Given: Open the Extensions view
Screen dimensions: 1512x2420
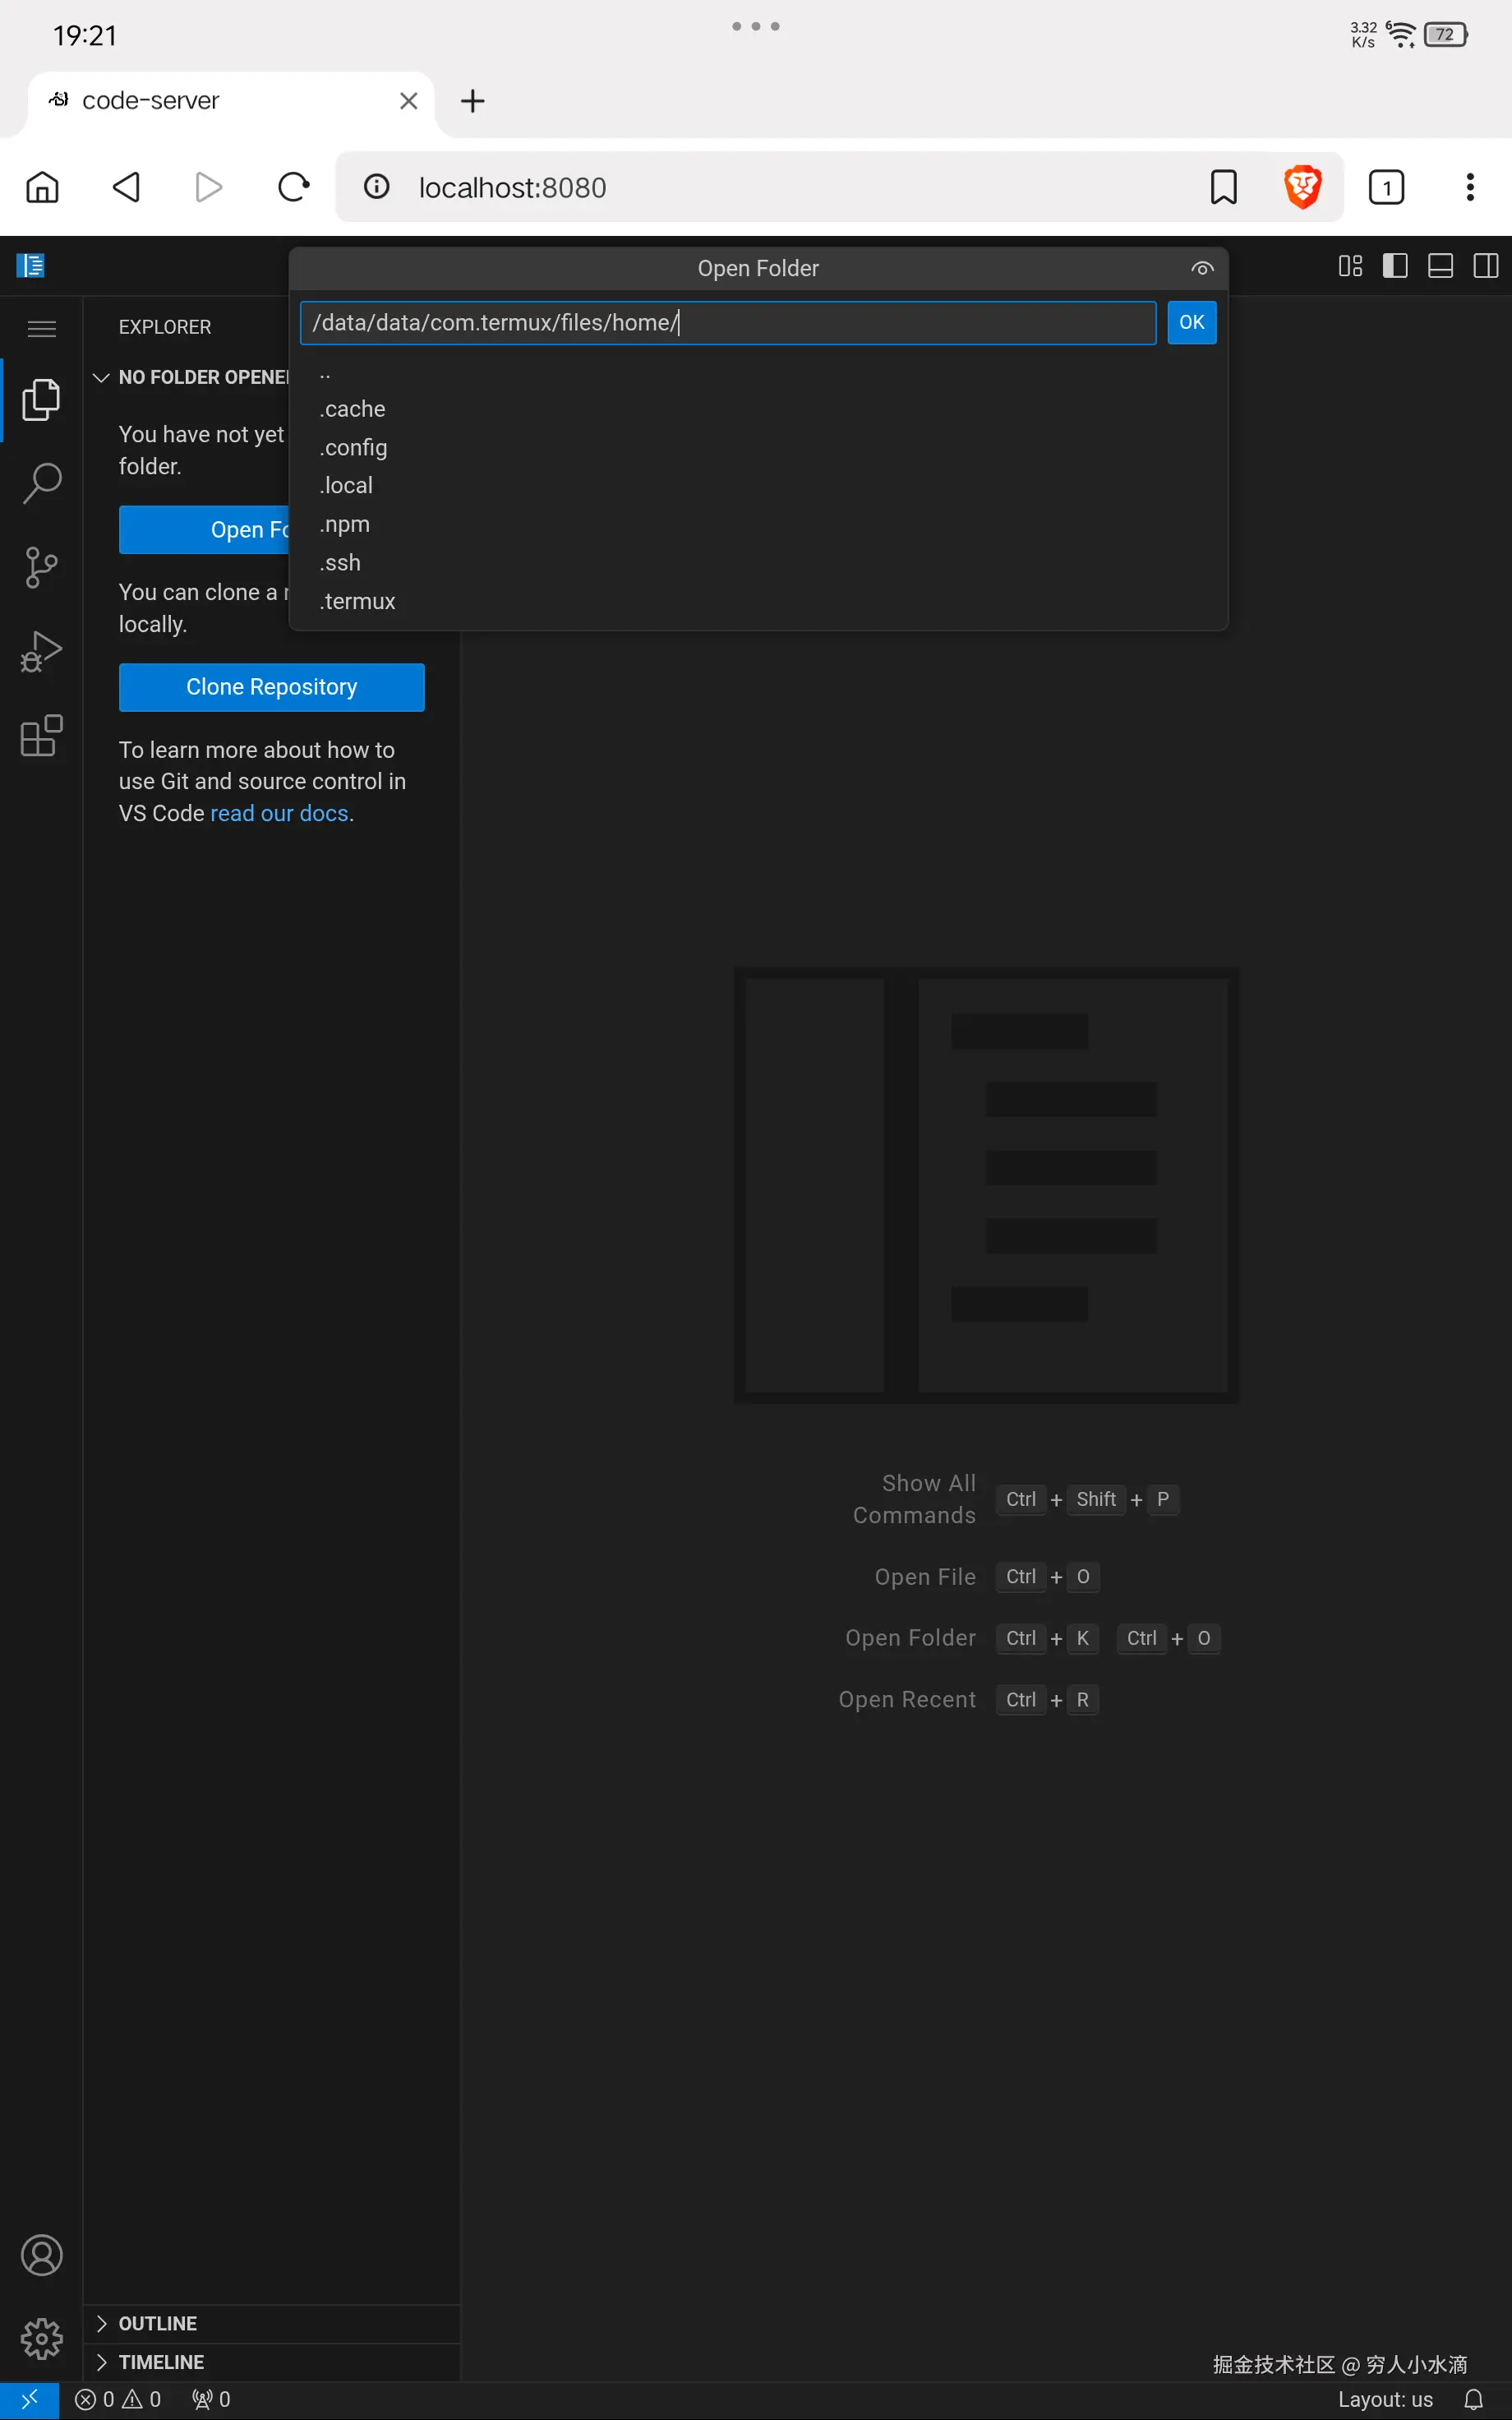Looking at the screenshot, I should click(x=41, y=736).
